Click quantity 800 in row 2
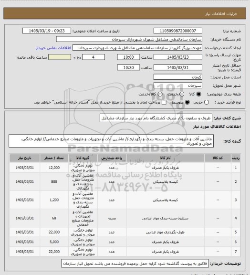This screenshot has height=275, width=250. tap(54, 182)
